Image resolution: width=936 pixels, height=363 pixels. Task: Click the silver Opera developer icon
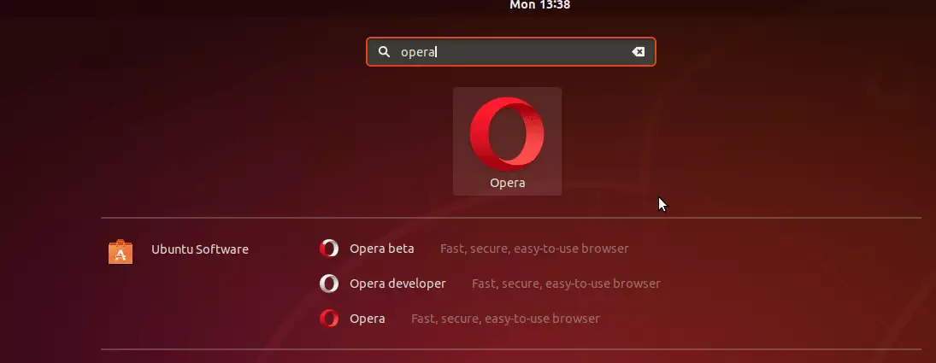pos(329,284)
